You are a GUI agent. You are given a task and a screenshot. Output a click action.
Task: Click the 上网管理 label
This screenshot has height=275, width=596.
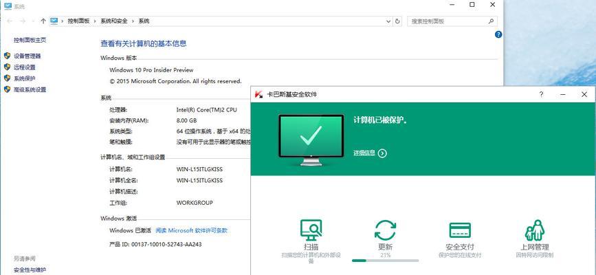pyautogui.click(x=535, y=247)
